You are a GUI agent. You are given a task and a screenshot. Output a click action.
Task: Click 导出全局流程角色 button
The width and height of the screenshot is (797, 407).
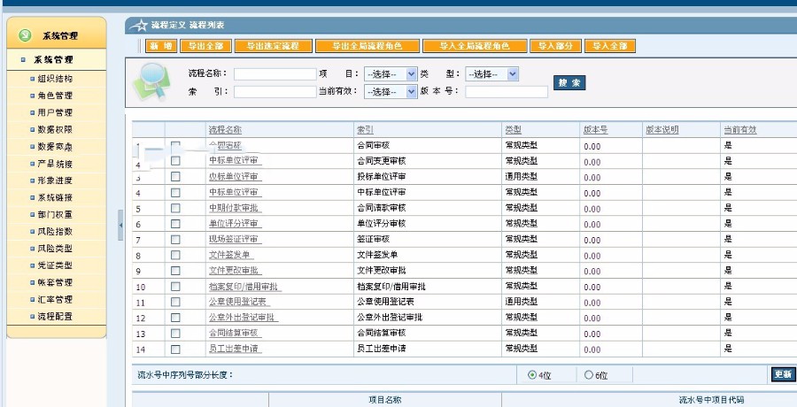click(x=368, y=46)
